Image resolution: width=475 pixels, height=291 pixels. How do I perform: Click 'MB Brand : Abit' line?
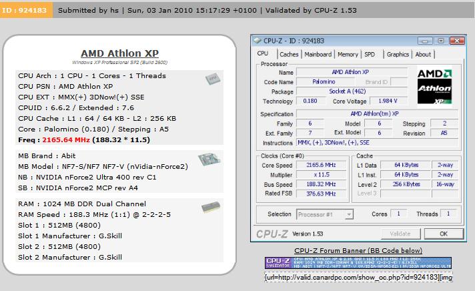coord(47,156)
